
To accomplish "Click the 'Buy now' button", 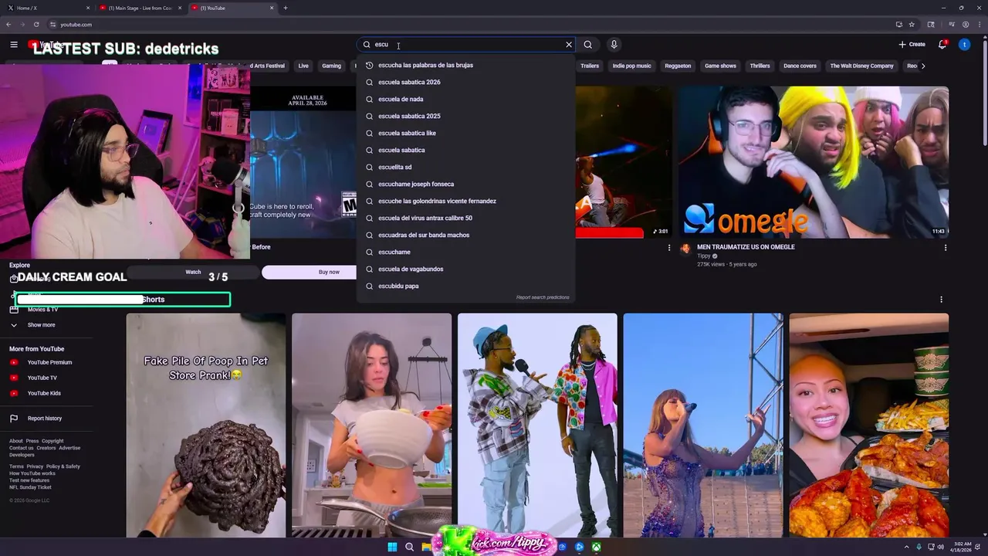I will [329, 272].
